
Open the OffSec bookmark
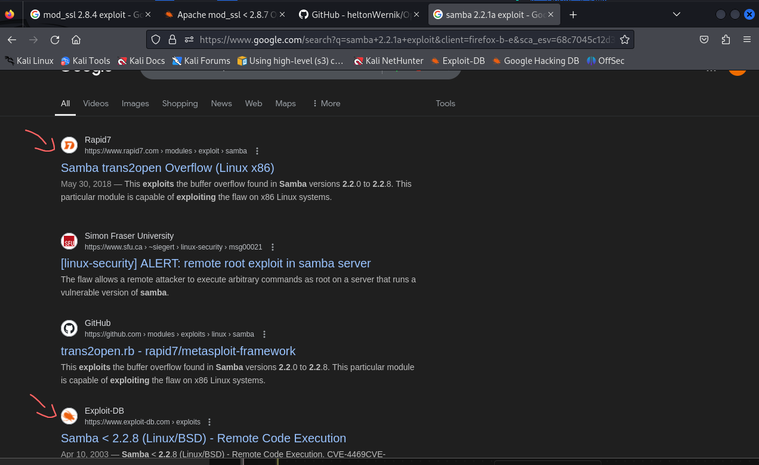tap(606, 60)
